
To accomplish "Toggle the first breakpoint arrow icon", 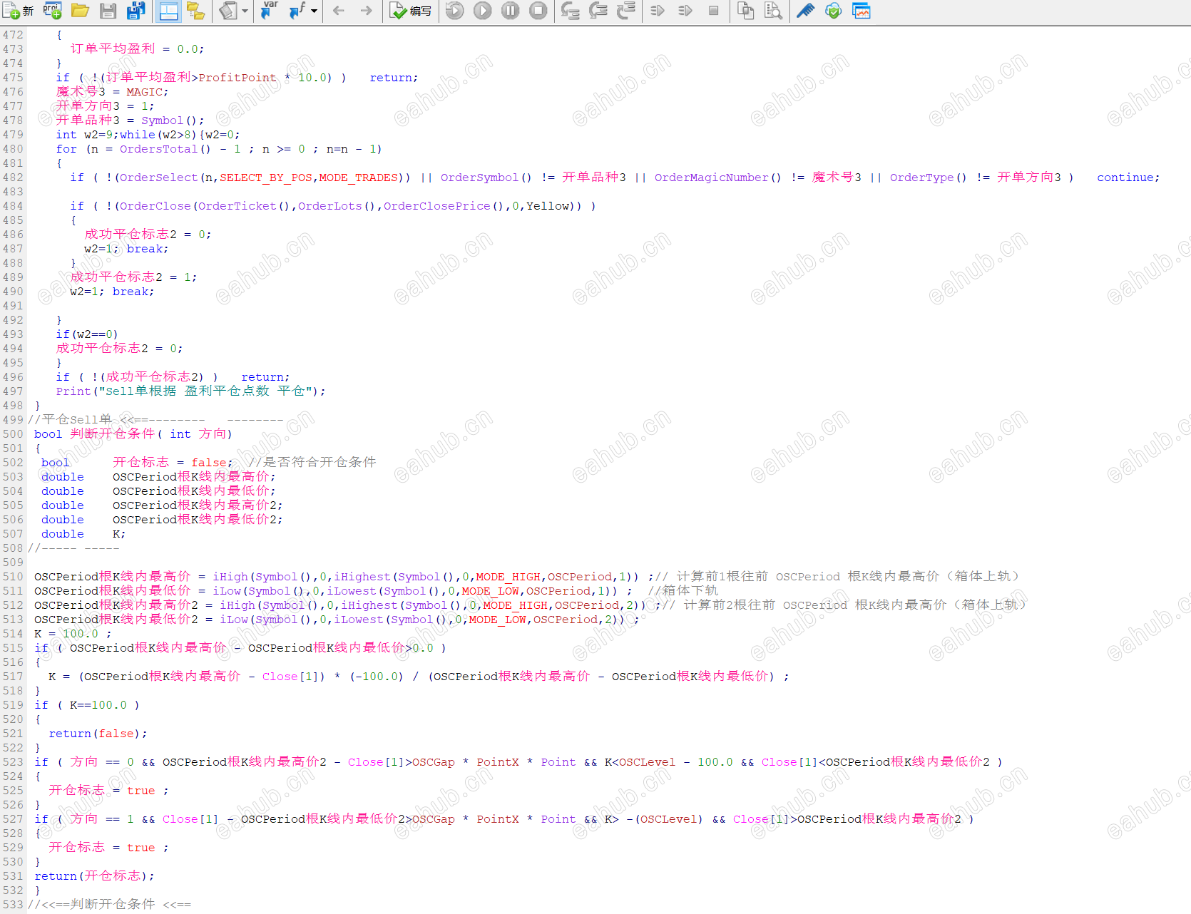I will tap(658, 11).
